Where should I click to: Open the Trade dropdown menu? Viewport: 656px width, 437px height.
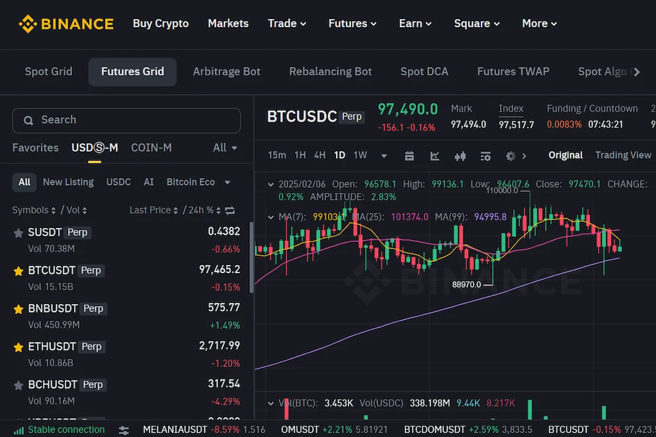[x=287, y=23]
